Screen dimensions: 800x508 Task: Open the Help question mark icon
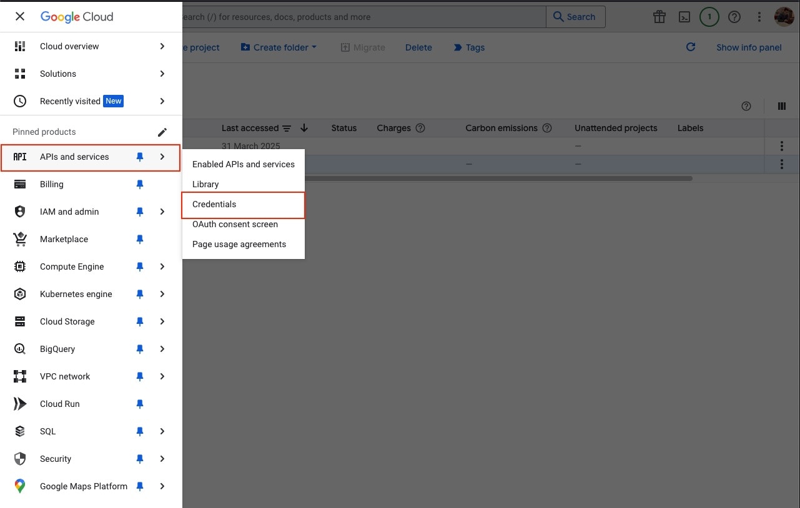click(x=734, y=17)
